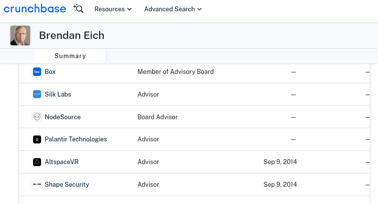Click the chevron beside Advanced Search

199,9
